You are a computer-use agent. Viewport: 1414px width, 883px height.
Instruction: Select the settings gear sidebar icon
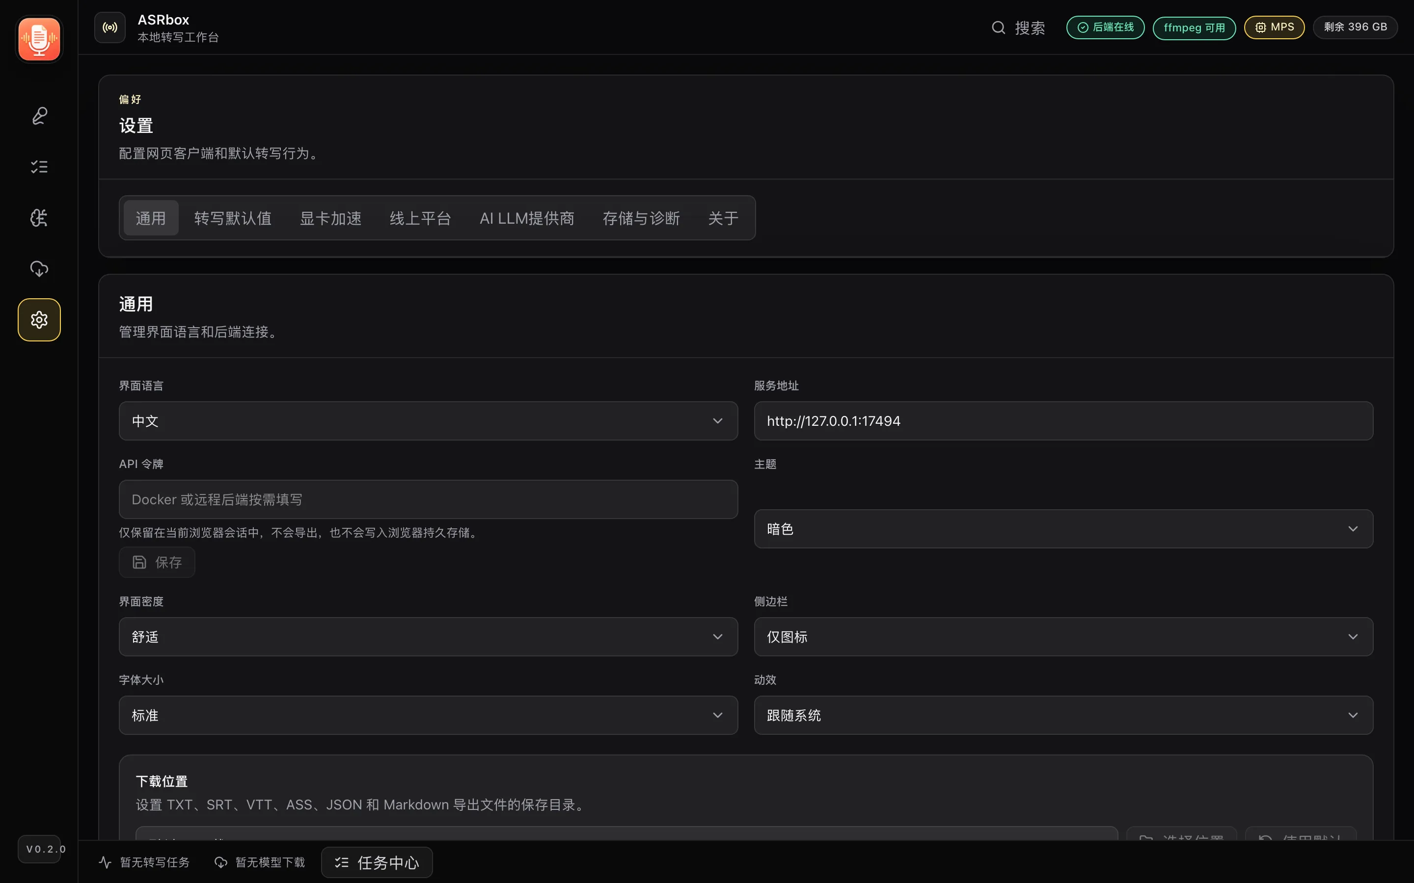coord(39,320)
